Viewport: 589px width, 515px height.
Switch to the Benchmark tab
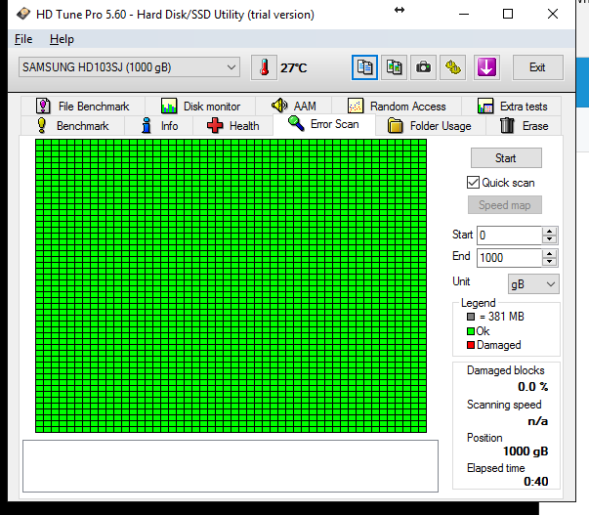tap(72, 125)
